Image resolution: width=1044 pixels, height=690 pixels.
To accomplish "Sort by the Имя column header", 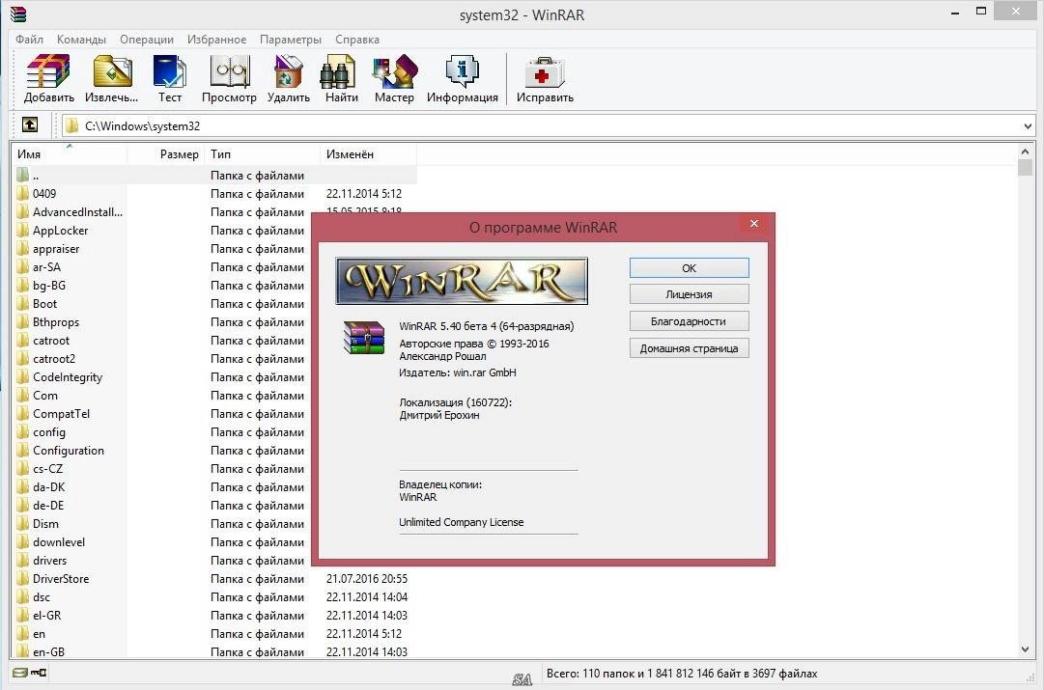I will click(x=70, y=154).
